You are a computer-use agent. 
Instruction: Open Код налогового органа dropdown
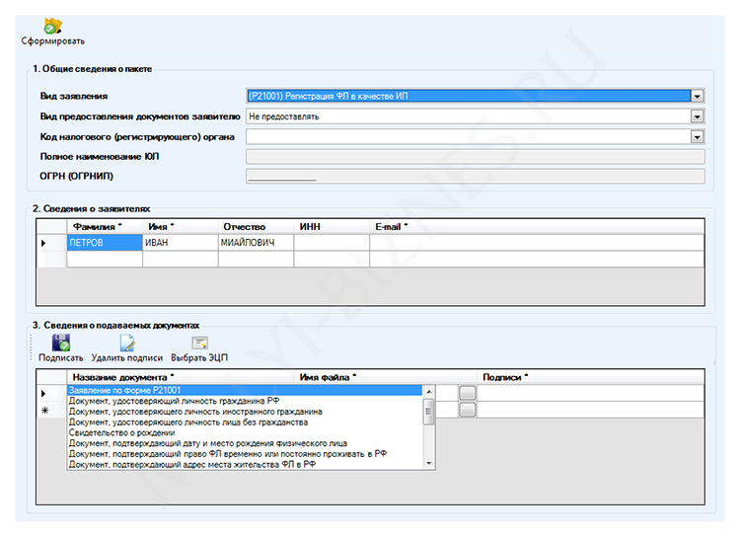[x=697, y=136]
